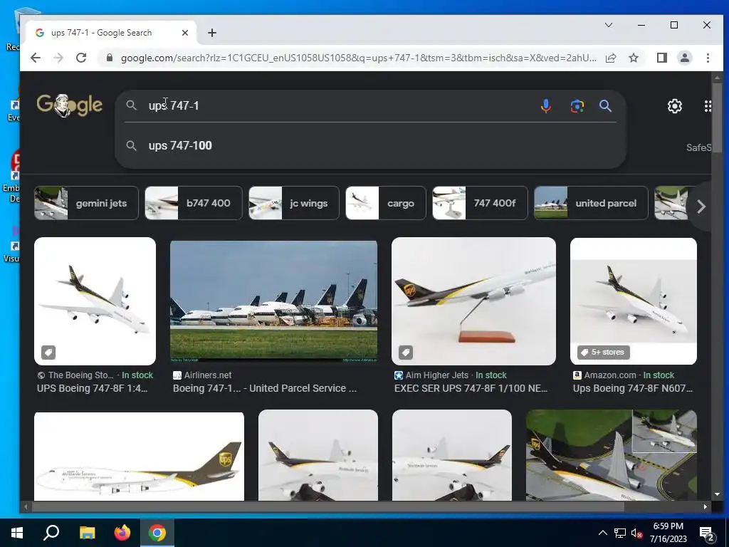
Task: Open the UPS 747 side-view illustration thumbnail
Action: pos(139,457)
